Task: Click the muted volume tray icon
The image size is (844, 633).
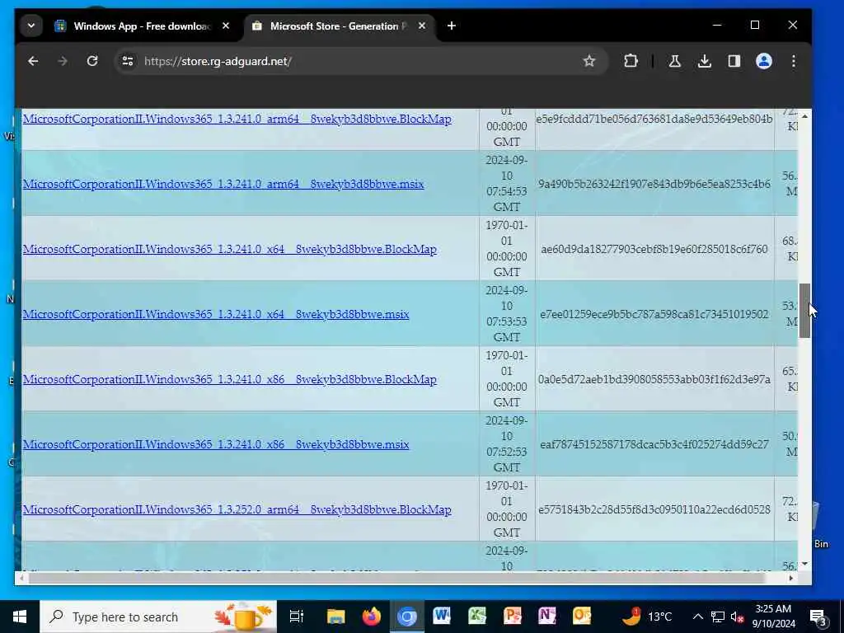Action: tap(737, 617)
